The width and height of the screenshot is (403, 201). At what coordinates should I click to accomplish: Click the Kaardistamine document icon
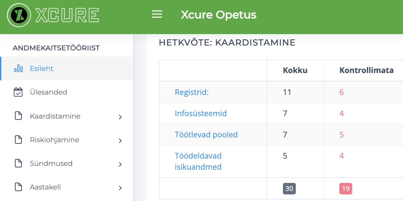[x=18, y=116]
